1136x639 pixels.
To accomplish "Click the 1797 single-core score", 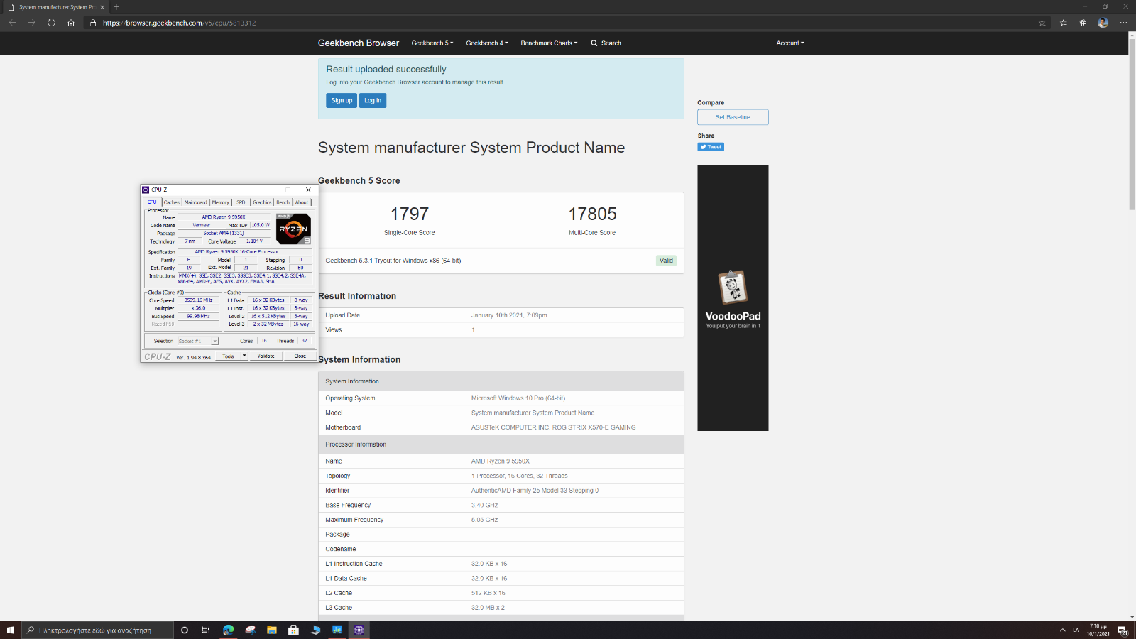I will [x=410, y=214].
